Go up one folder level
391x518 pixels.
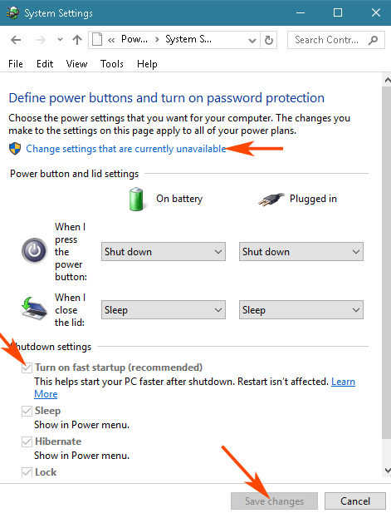pos(77,40)
